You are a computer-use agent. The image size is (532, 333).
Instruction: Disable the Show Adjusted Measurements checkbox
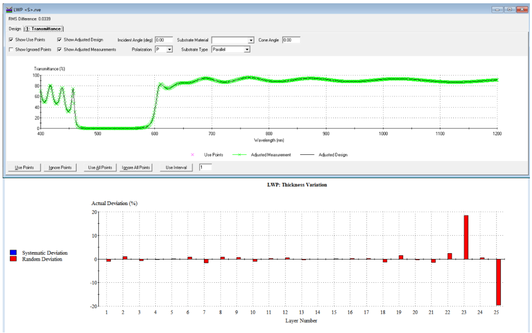click(x=60, y=49)
